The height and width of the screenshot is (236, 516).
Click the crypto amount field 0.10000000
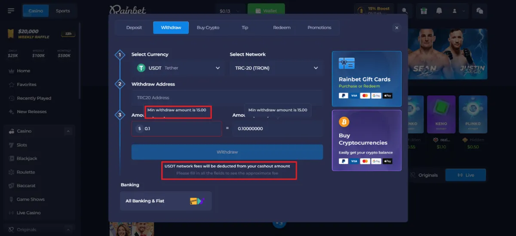click(x=278, y=129)
